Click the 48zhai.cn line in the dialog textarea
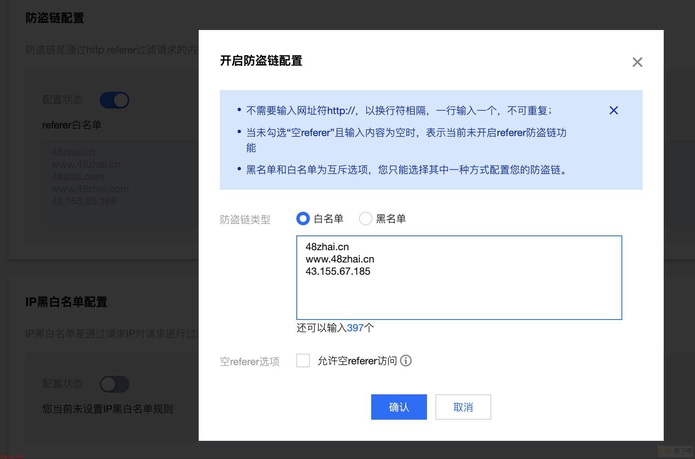695x459 pixels. [x=327, y=247]
